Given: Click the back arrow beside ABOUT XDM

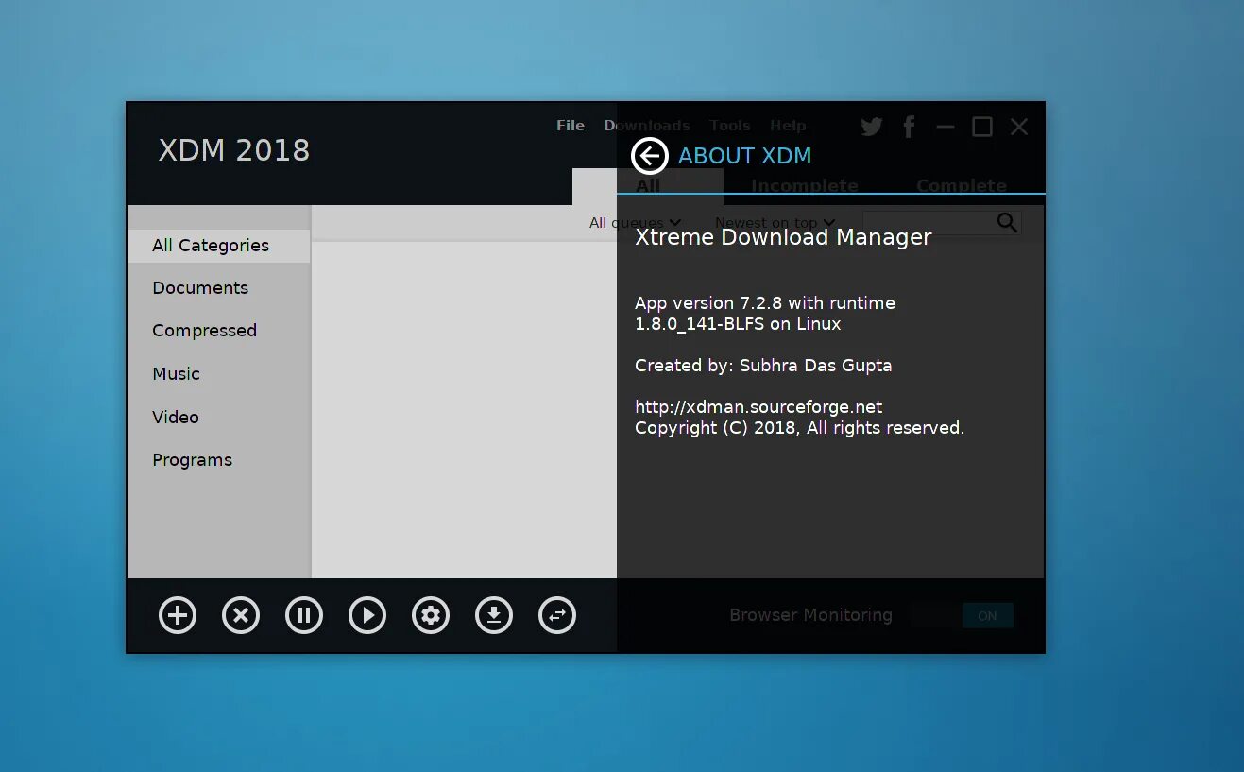Looking at the screenshot, I should pos(649,156).
